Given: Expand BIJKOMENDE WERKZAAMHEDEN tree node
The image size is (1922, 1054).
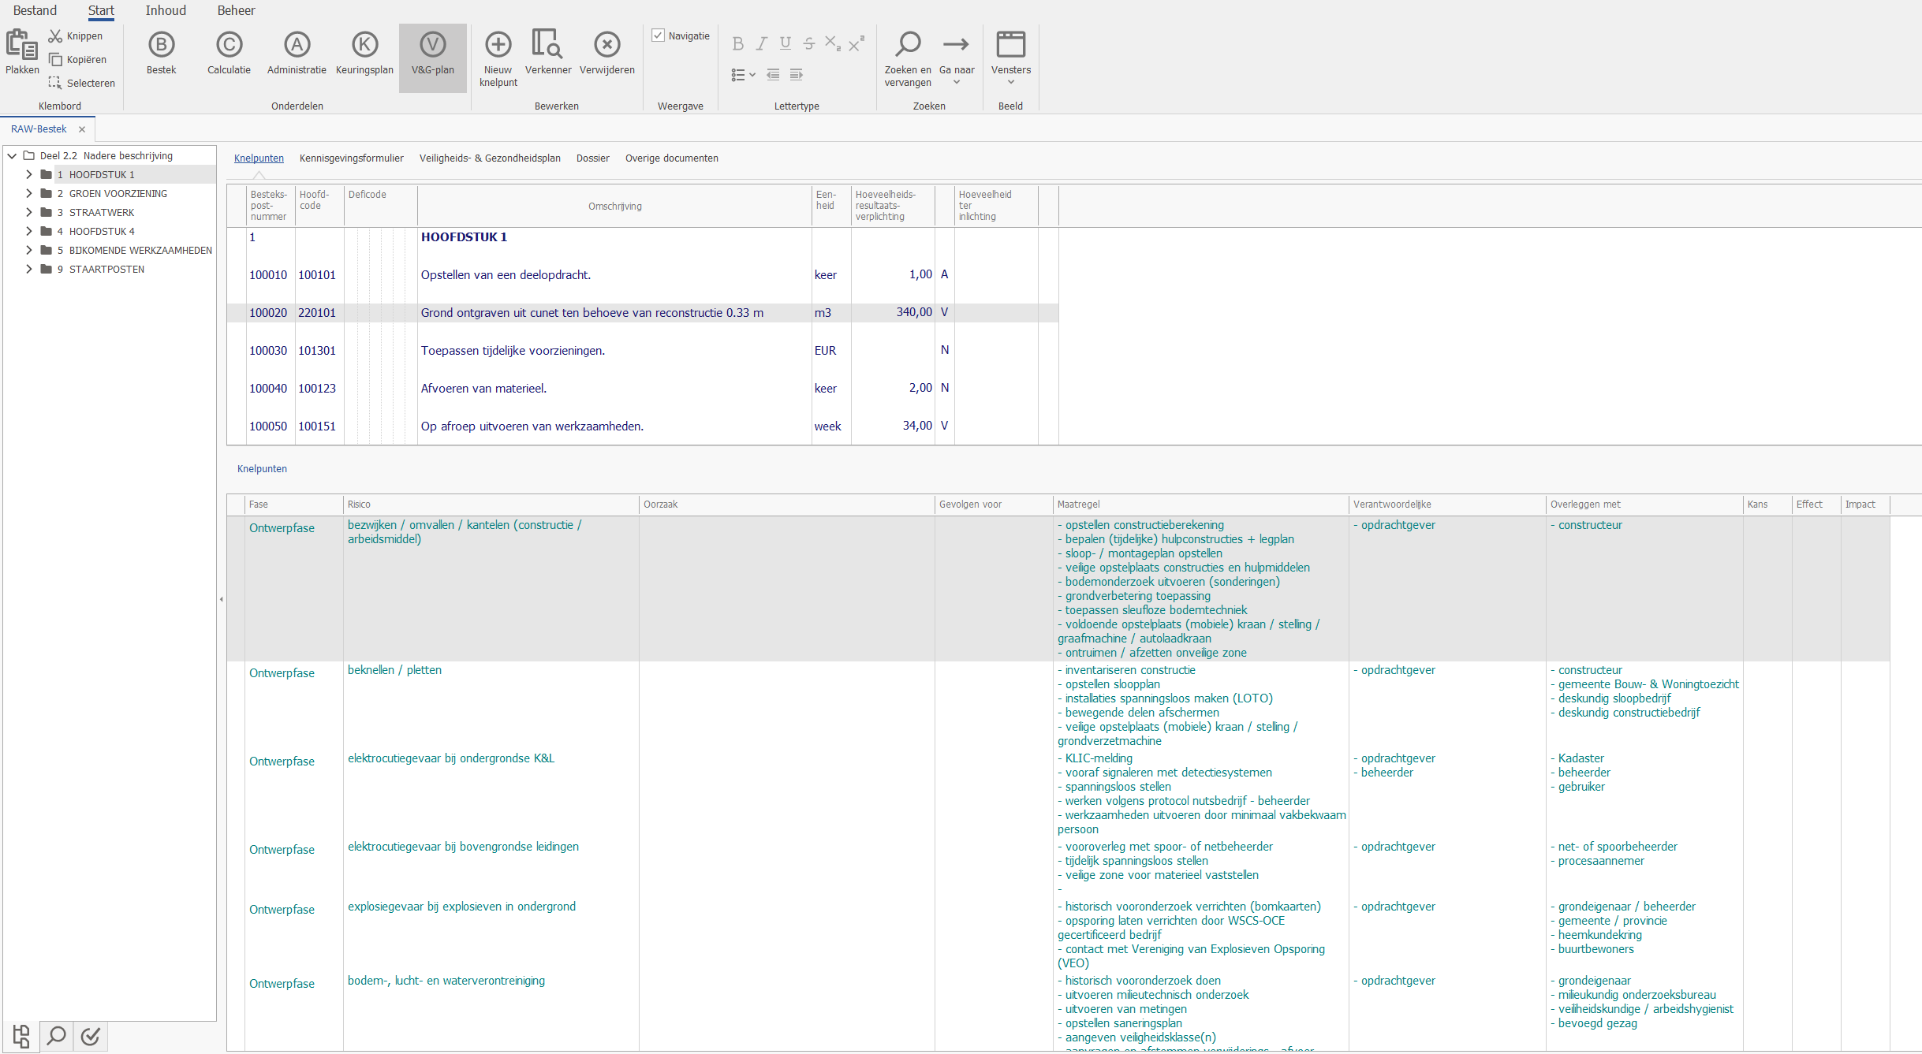Looking at the screenshot, I should (x=29, y=250).
